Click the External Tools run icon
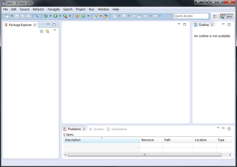Screen dimensions: 237x167 pyautogui.click(x=65, y=16)
